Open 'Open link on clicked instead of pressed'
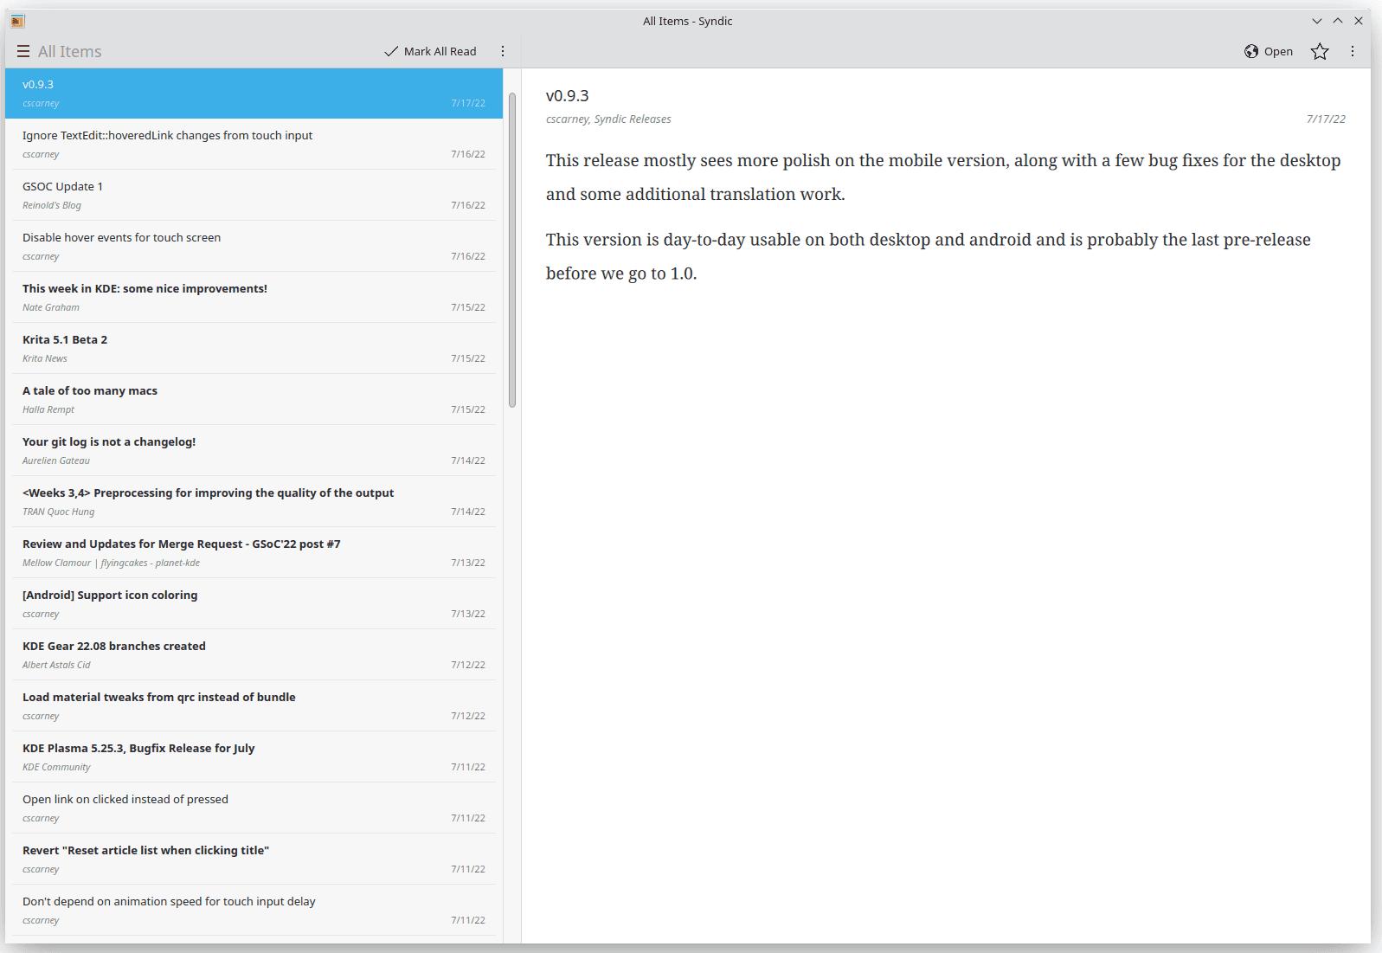1382x953 pixels. coord(254,808)
